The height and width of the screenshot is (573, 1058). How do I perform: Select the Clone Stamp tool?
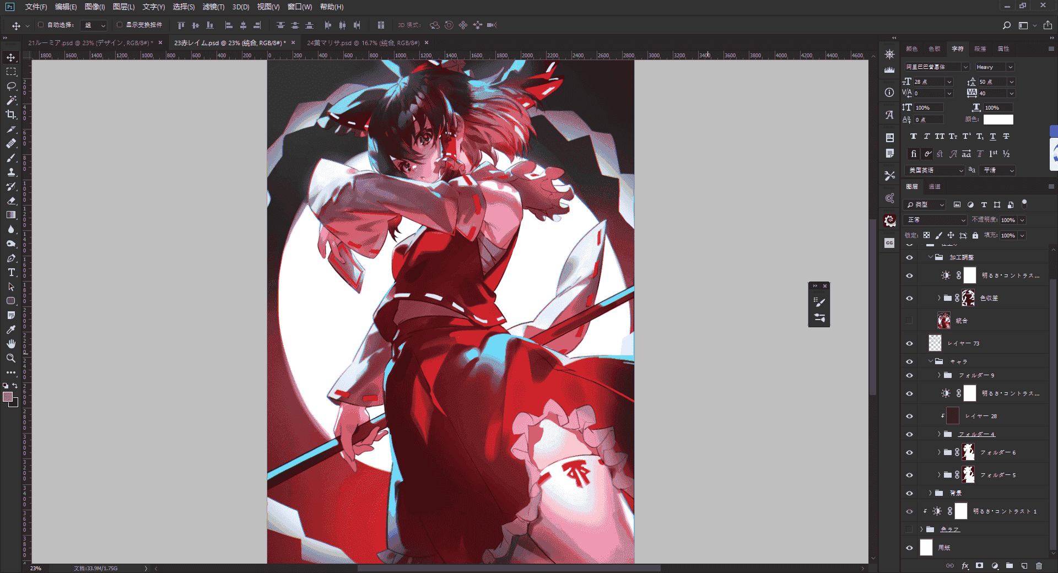[x=11, y=172]
